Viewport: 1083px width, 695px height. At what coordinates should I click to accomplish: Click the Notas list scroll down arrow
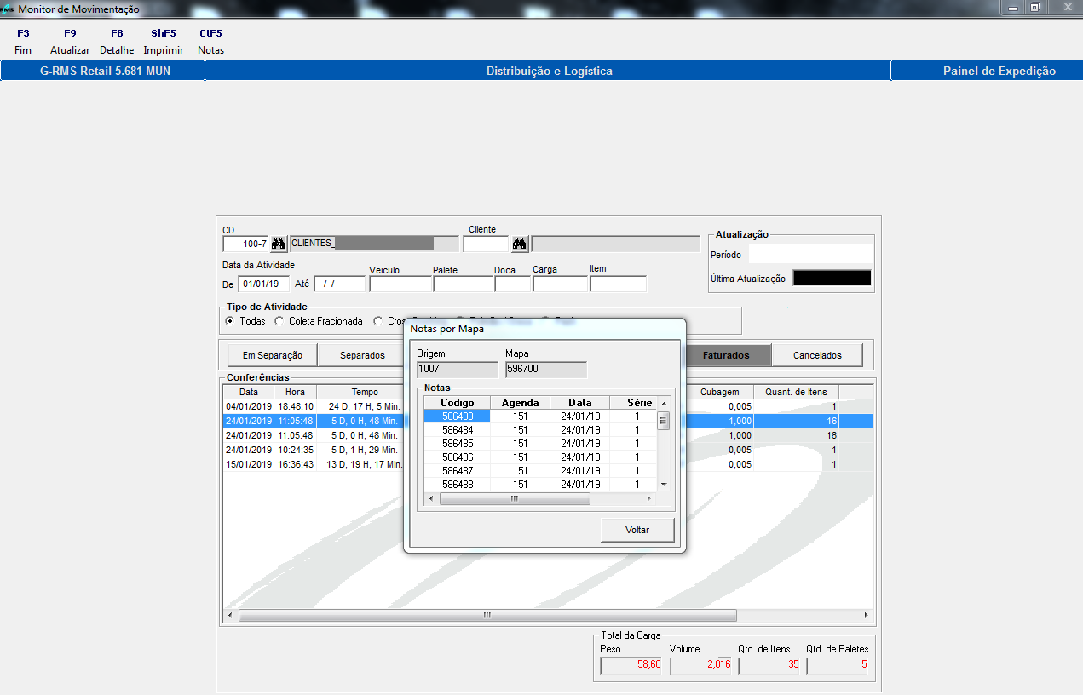click(663, 485)
